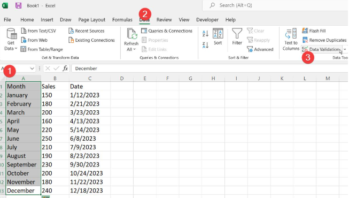
Task: Click the Date header cell
Action: pos(90,87)
